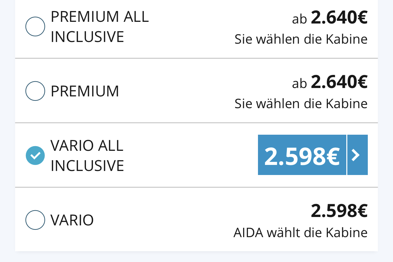The height and width of the screenshot is (262, 393).
Task: Click the blue 2.598€ price button
Action: tap(302, 155)
